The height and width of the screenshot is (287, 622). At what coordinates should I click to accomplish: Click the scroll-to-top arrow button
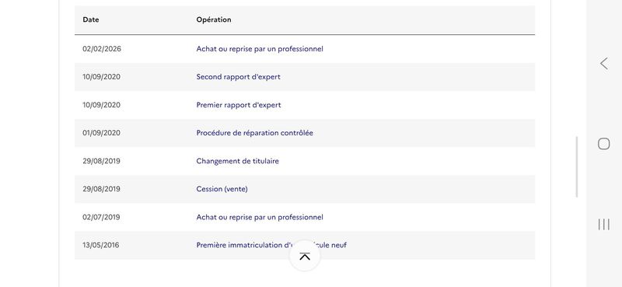pyautogui.click(x=305, y=257)
